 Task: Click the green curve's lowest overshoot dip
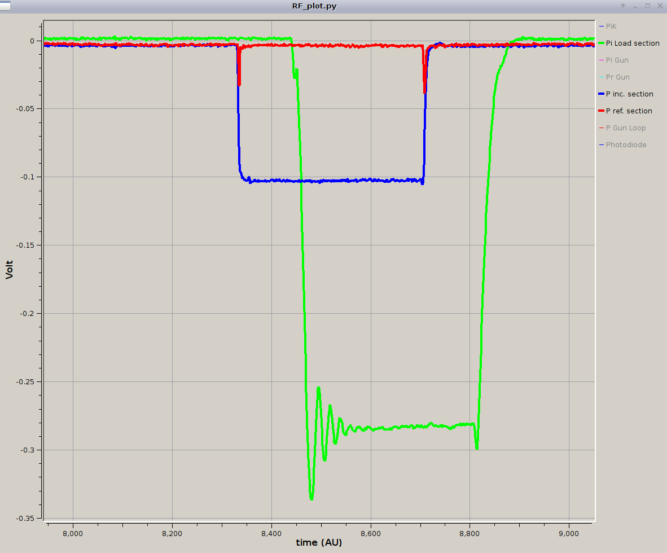[x=311, y=499]
